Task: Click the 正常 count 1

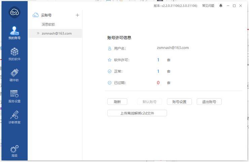Action: (158, 71)
